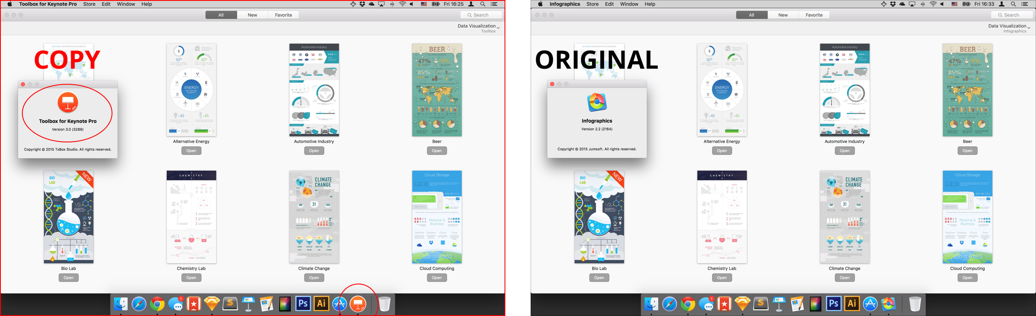Viewport: 1036px width, 316px height.
Task: Open Trash in the Toolbox window dock
Action: point(384,304)
